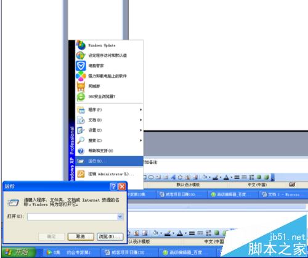308x258 pixels.
Task: Expand the arrow beside 程序(P)
Action: coord(141,110)
